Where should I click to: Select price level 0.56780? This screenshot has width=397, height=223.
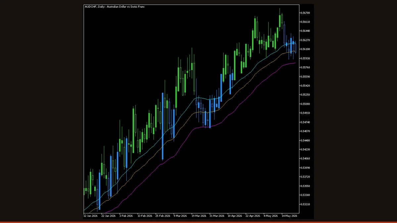(x=305, y=13)
